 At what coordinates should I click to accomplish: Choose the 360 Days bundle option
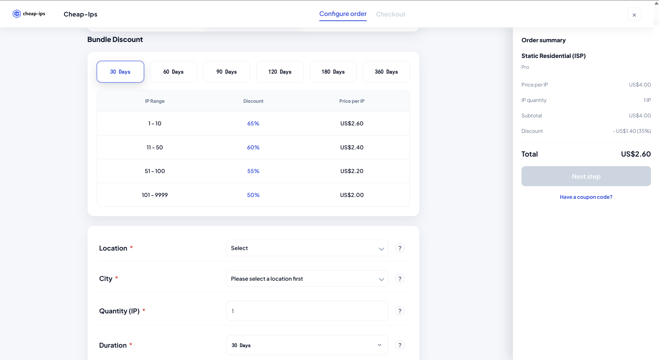tap(386, 72)
